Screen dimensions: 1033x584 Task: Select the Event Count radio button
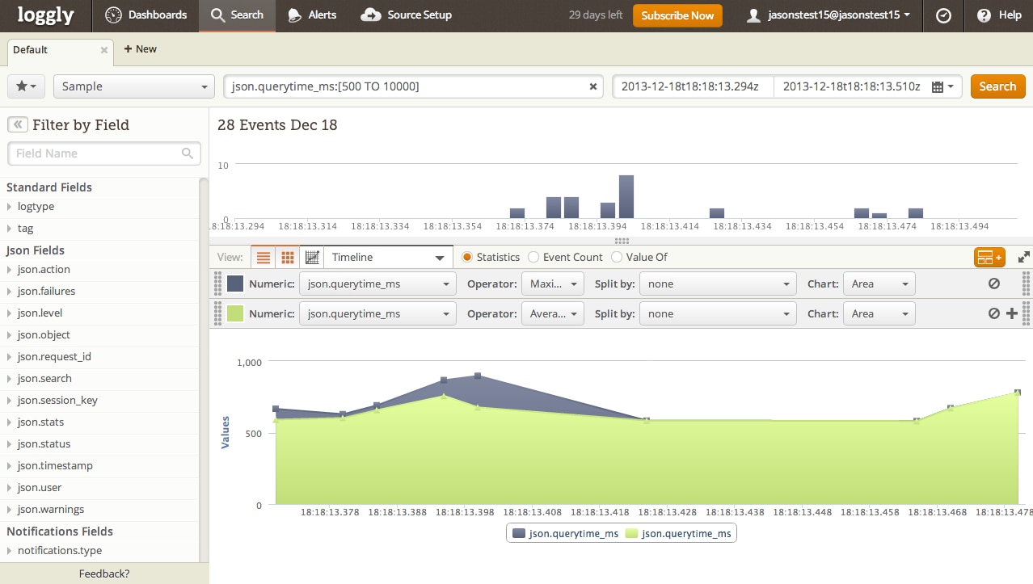tap(533, 257)
